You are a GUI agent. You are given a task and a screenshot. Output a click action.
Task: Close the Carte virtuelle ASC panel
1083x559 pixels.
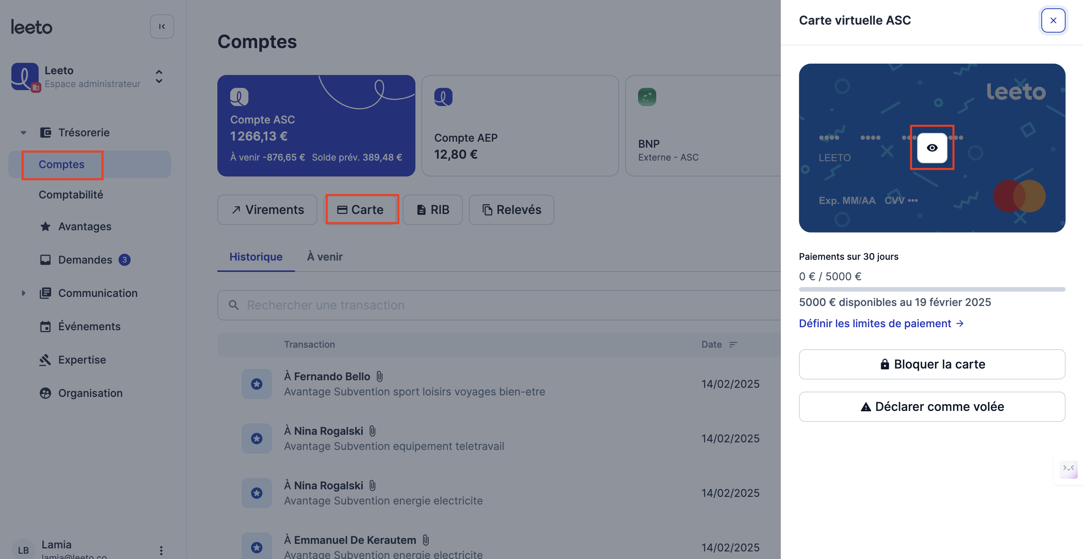tap(1053, 20)
